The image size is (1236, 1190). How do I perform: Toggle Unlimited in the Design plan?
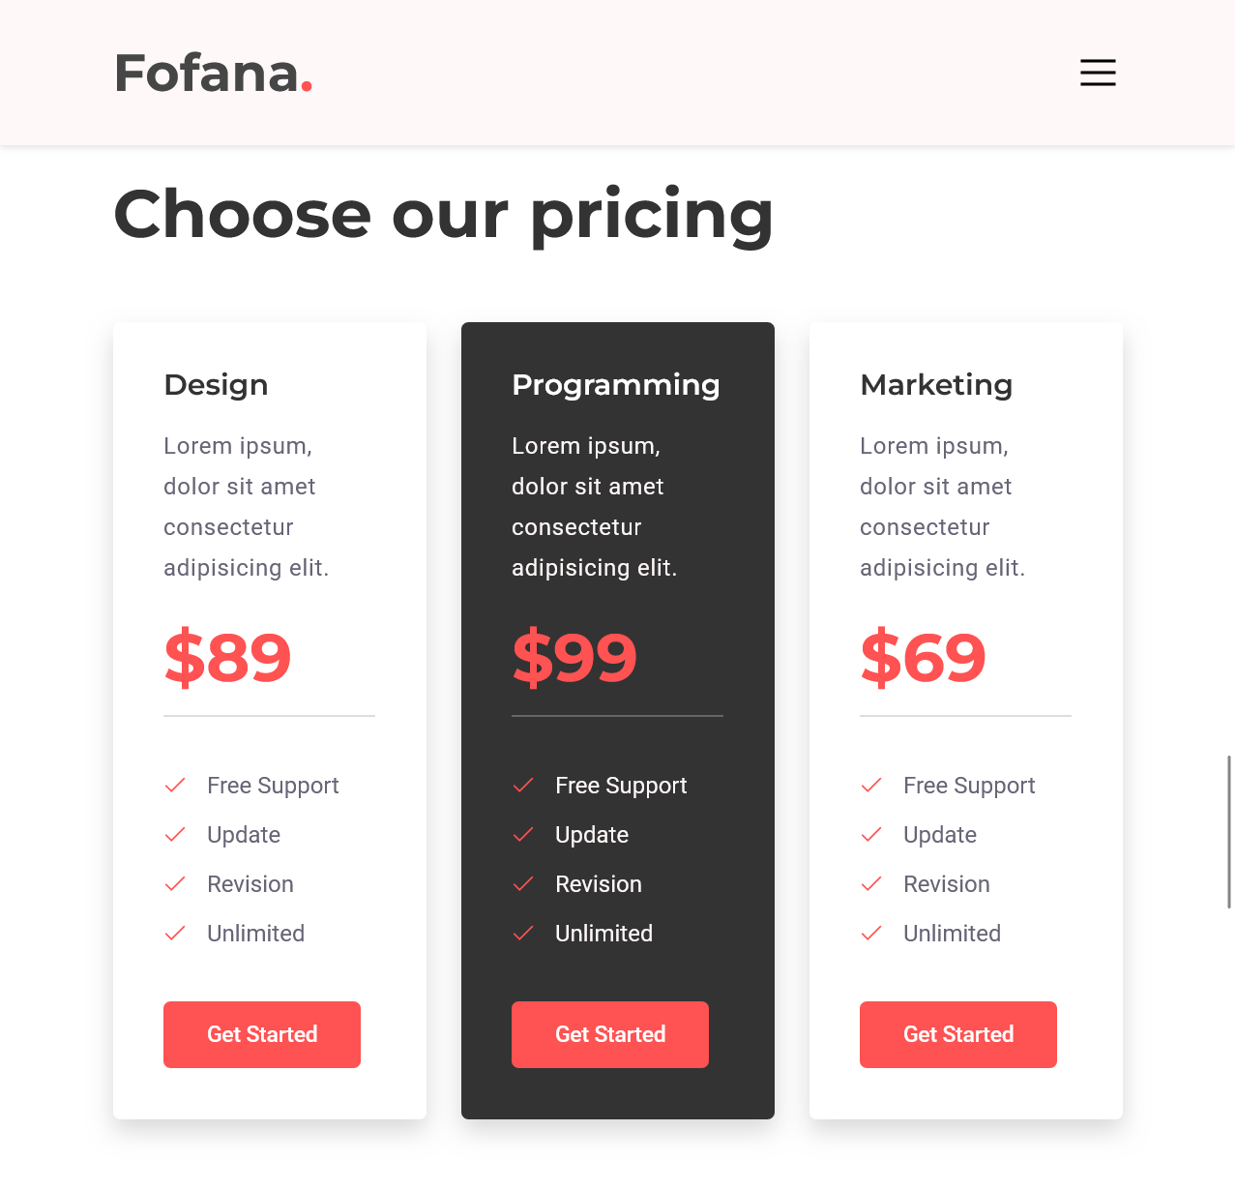tap(175, 933)
